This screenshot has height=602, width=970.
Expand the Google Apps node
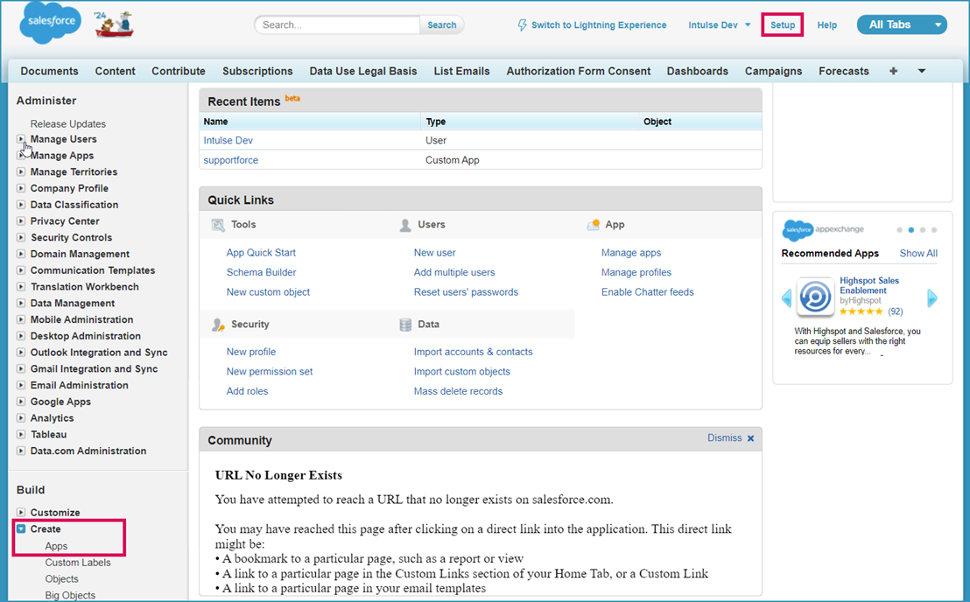[x=21, y=401]
